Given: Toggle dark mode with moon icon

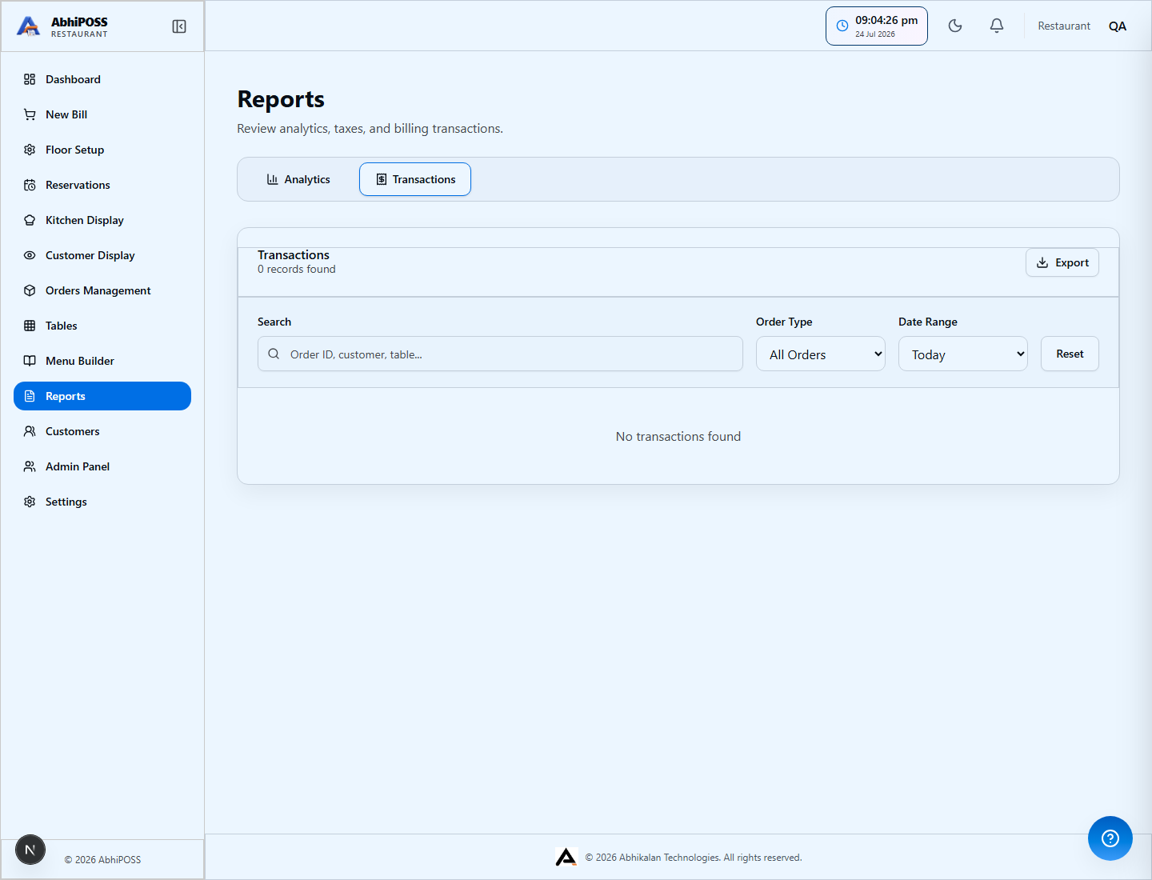Looking at the screenshot, I should point(955,26).
